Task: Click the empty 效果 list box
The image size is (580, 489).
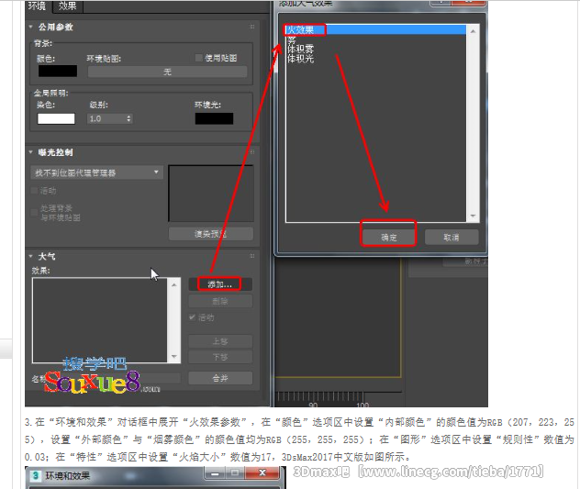Action: pos(100,320)
